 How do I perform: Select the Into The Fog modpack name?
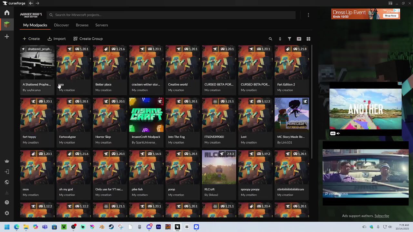(x=176, y=137)
